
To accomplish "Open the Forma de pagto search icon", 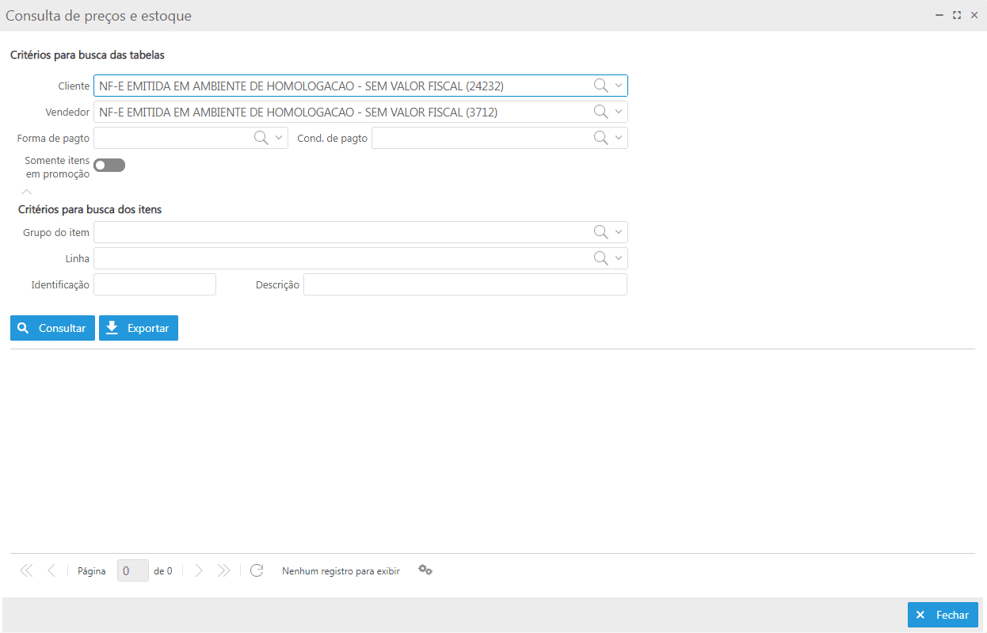I will [x=261, y=137].
